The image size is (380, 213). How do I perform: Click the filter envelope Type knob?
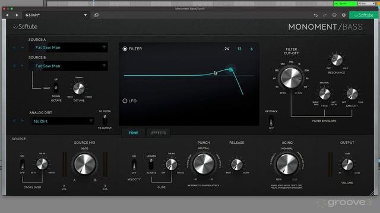coord(325,93)
